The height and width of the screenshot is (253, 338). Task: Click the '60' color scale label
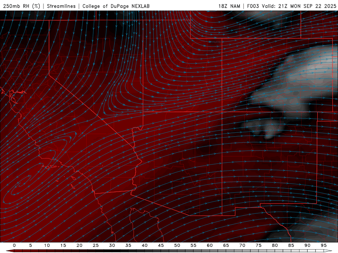(210, 245)
